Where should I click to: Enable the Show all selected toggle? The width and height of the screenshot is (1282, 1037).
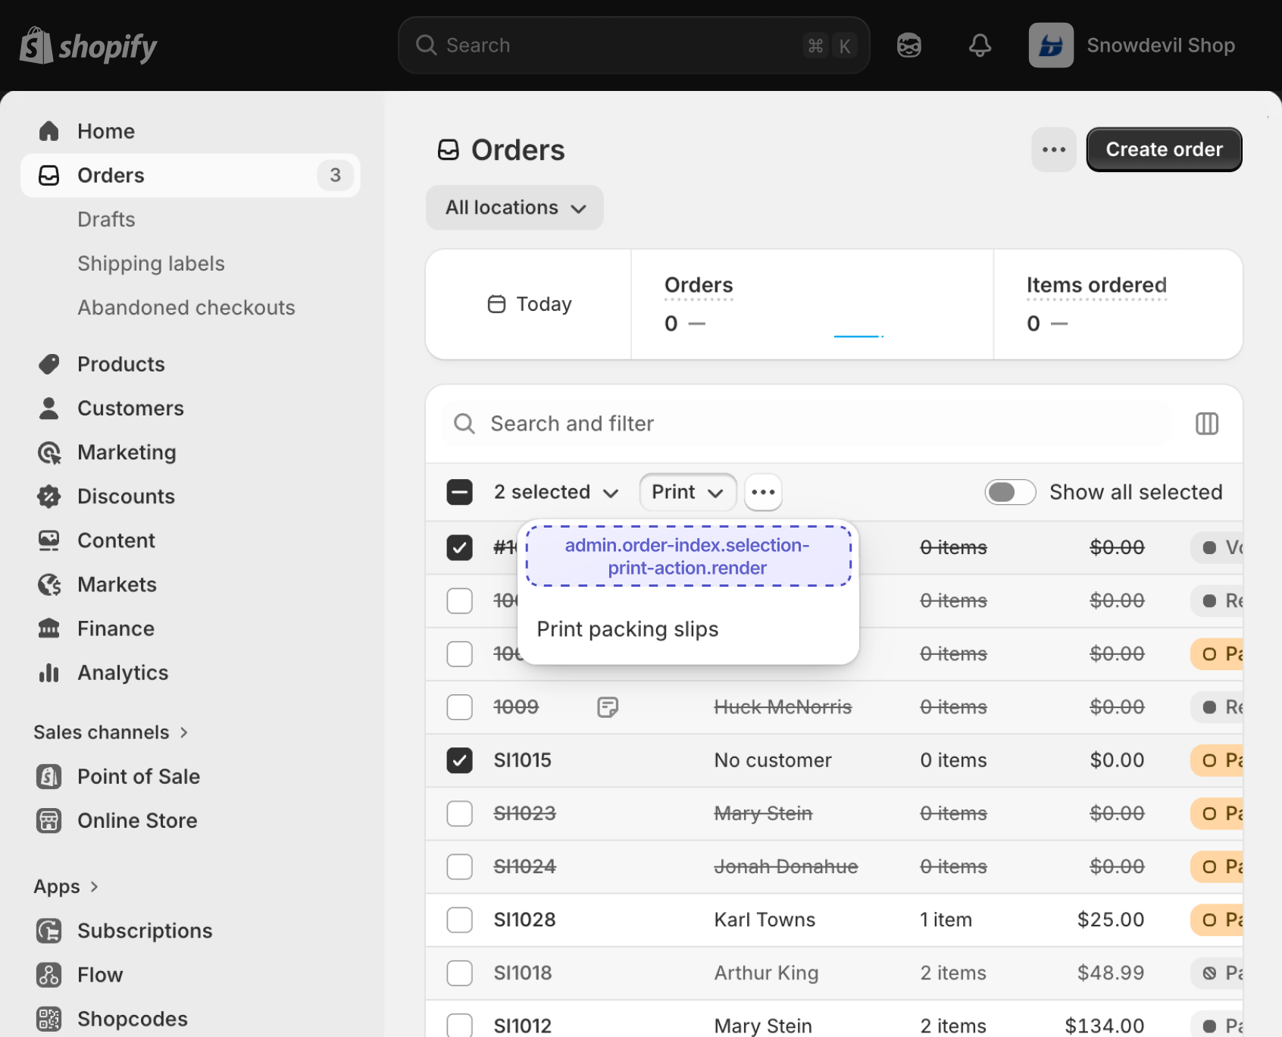point(1010,492)
